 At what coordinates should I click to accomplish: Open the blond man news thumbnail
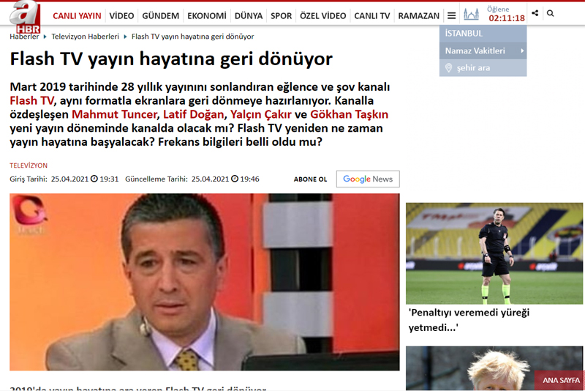(494, 368)
